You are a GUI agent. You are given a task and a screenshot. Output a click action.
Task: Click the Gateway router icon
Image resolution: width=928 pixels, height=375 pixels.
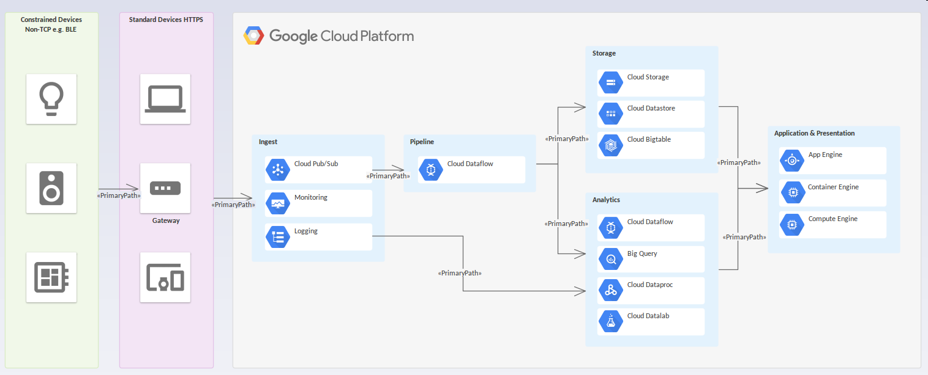point(165,188)
